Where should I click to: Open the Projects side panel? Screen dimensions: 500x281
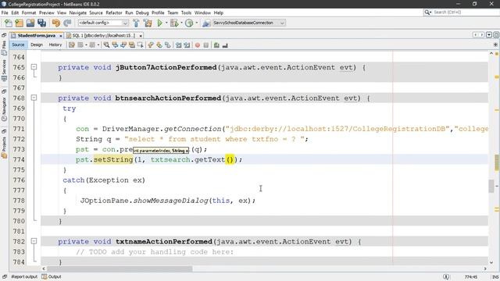(4, 148)
